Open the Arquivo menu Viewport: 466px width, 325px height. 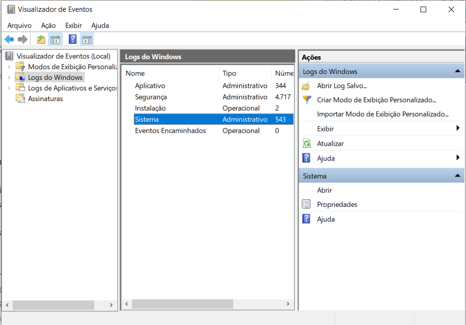pyautogui.click(x=19, y=26)
